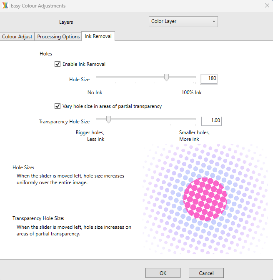Click the 'Holes' group heading
This screenshot has width=273, height=280.
tap(46, 54)
